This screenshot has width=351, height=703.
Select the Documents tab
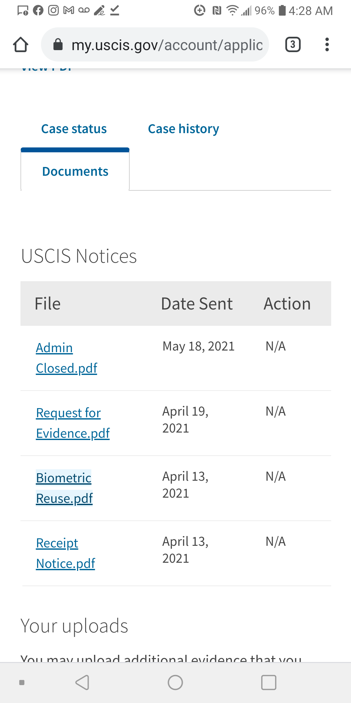(75, 172)
